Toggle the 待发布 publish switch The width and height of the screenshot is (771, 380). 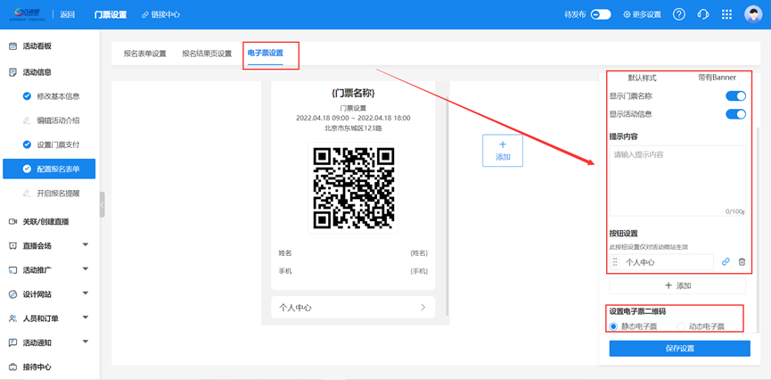601,14
